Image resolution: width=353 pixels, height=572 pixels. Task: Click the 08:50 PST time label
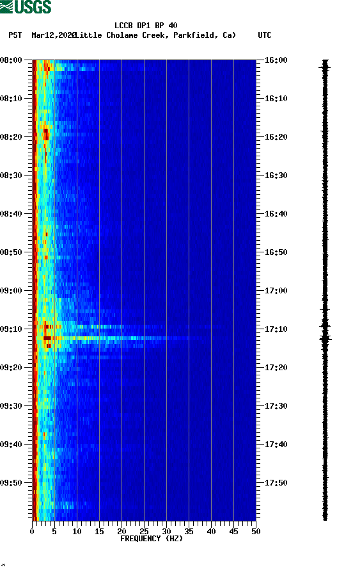[x=11, y=252]
